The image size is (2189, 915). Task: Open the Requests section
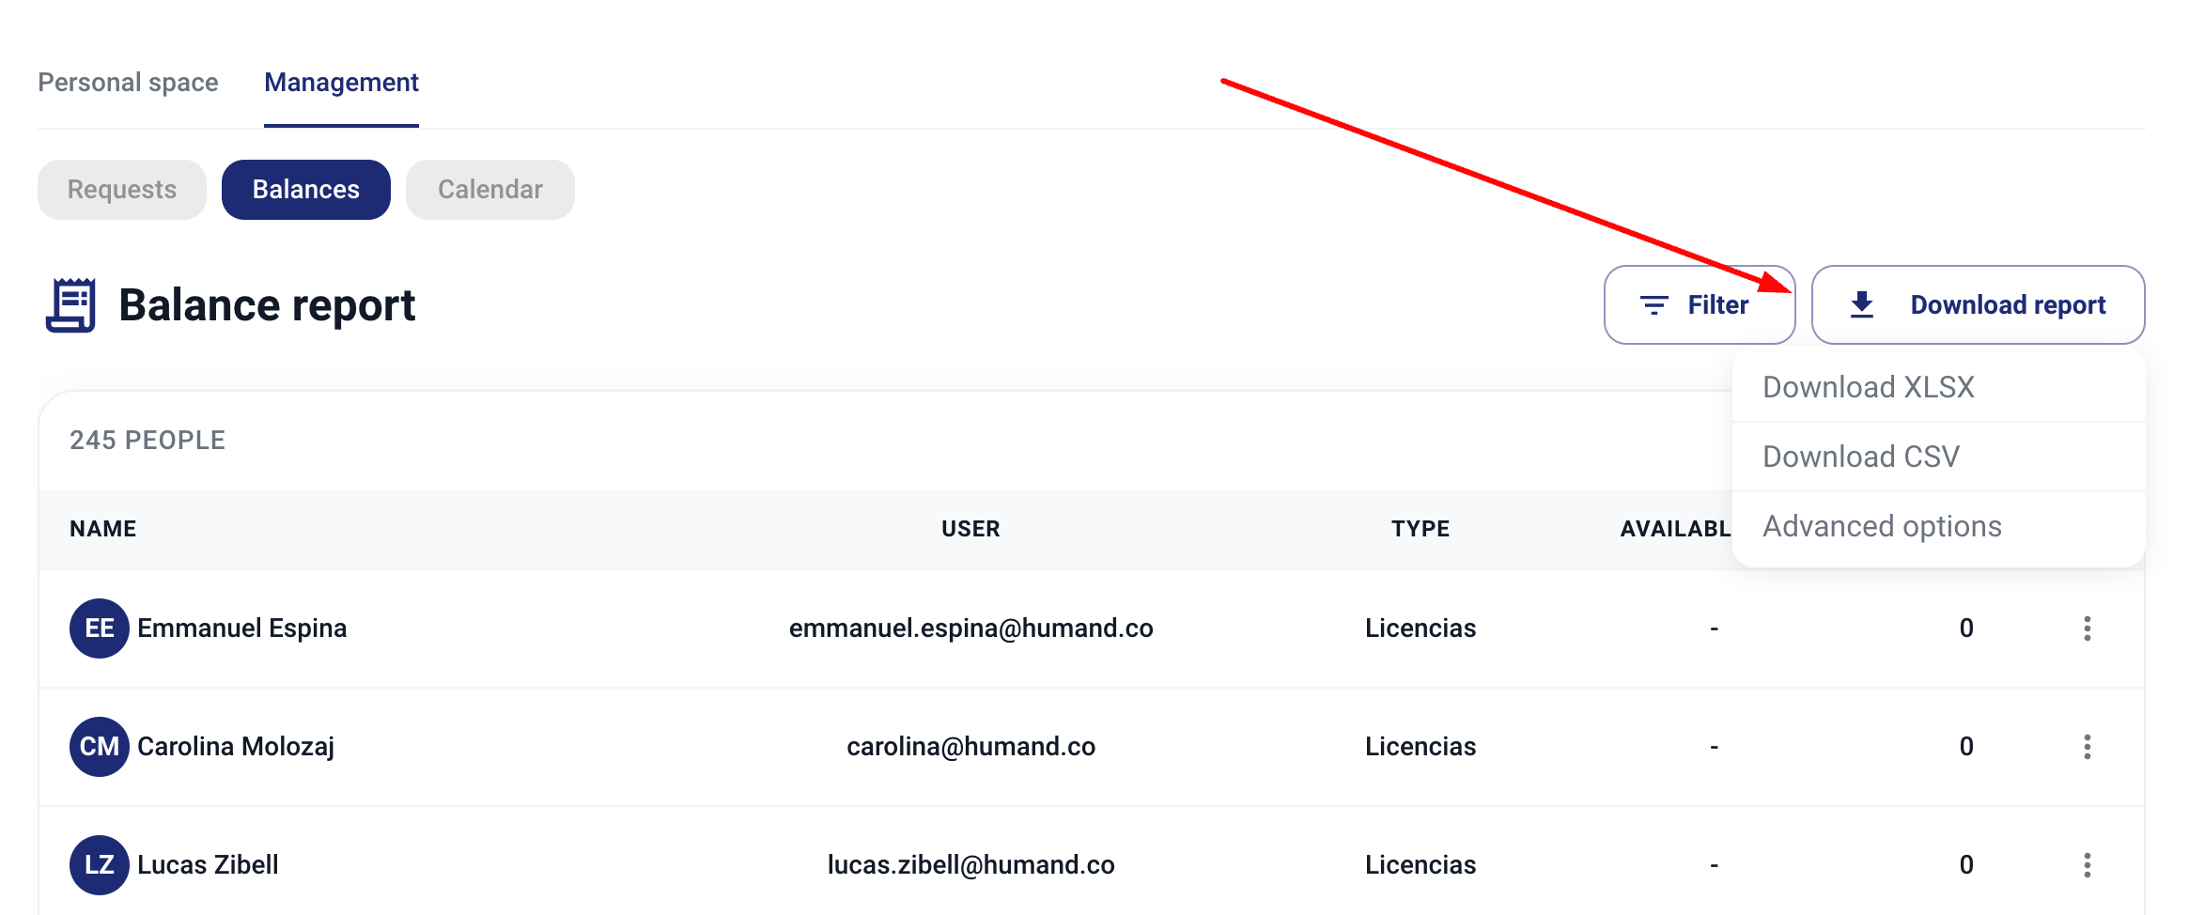[122, 190]
